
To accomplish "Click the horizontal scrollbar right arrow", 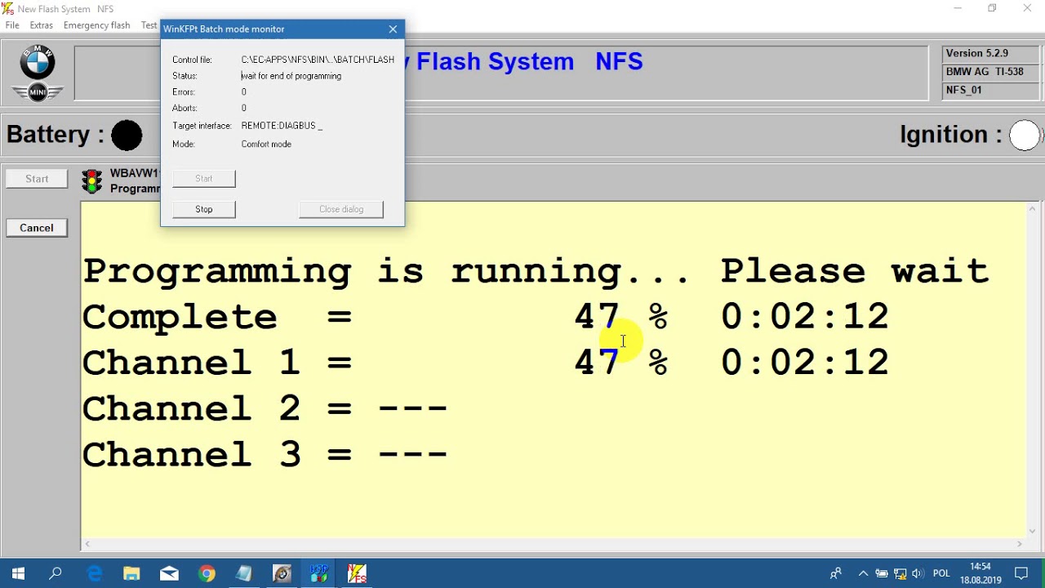I will click(1019, 544).
